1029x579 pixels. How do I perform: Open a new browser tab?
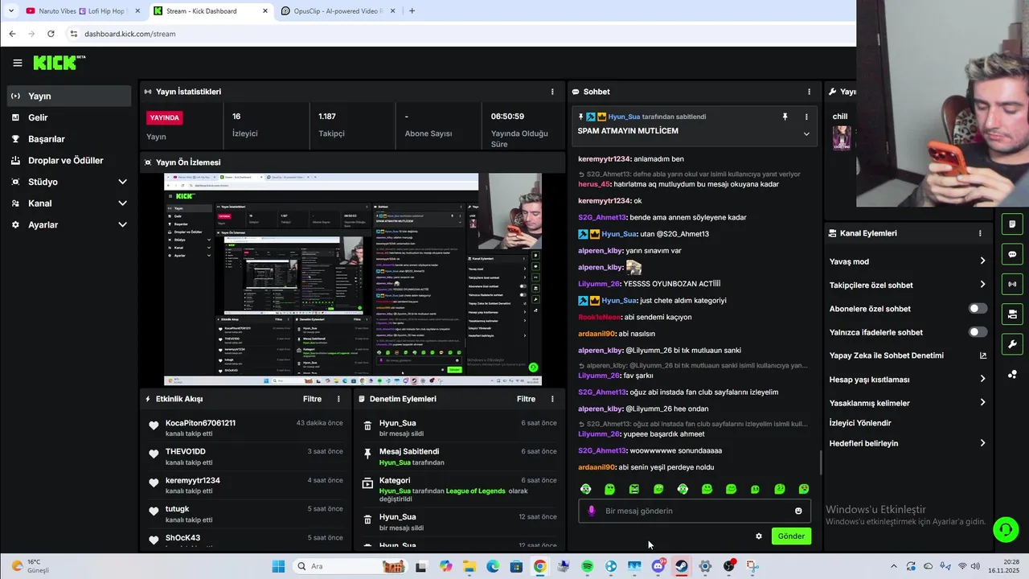tap(412, 11)
